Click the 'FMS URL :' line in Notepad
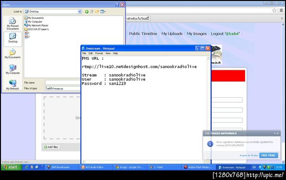The image size is (286, 180). point(93,58)
